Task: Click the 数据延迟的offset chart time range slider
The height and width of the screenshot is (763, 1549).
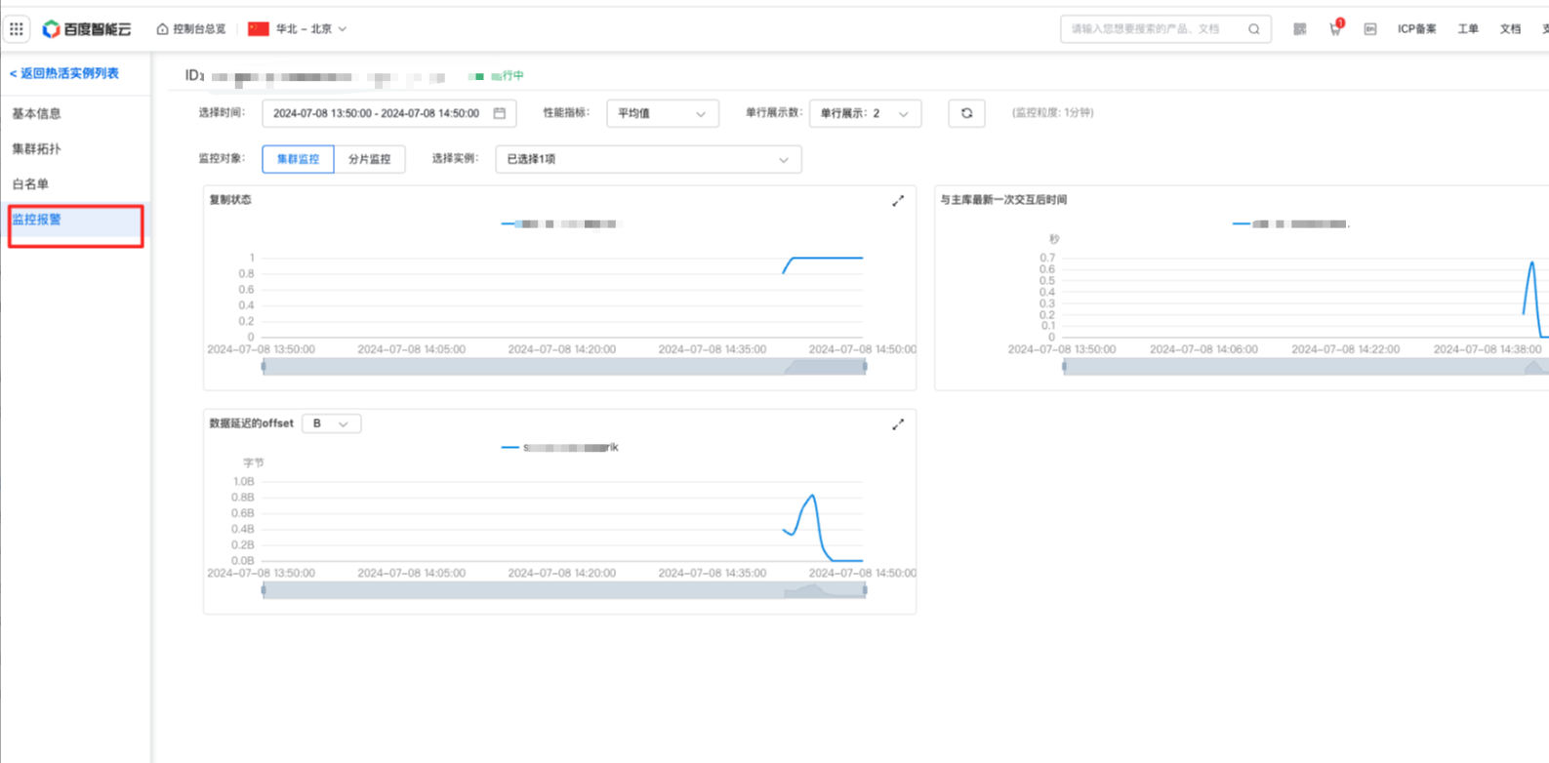Action: (x=564, y=590)
